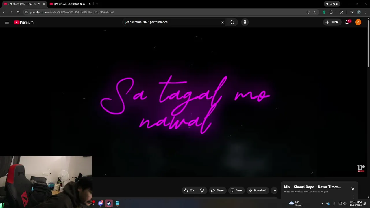Click the youtube.com address bar URL
Viewport: 370px width, 208px height.
(72, 12)
